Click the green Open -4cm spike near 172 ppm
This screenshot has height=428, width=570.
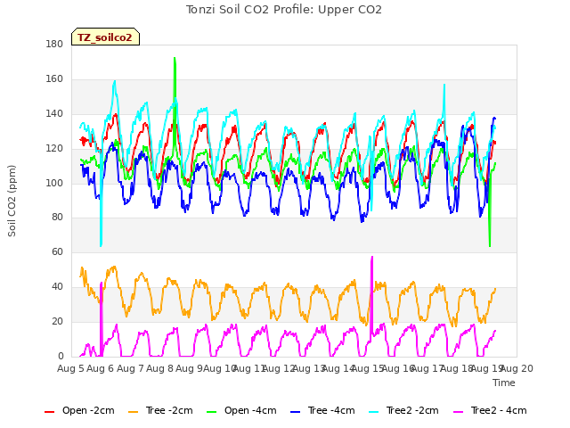click(175, 58)
